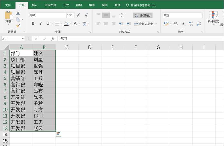Apply percent style

[x=176, y=24]
